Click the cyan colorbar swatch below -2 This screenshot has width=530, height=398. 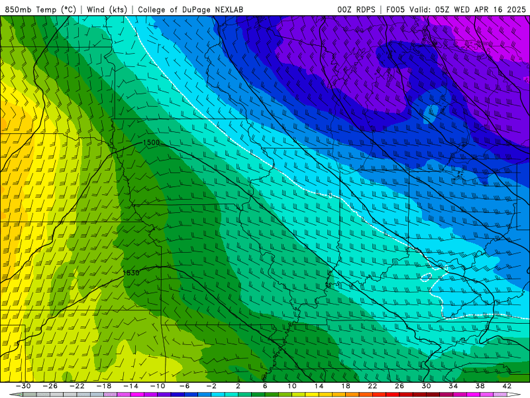(218, 395)
